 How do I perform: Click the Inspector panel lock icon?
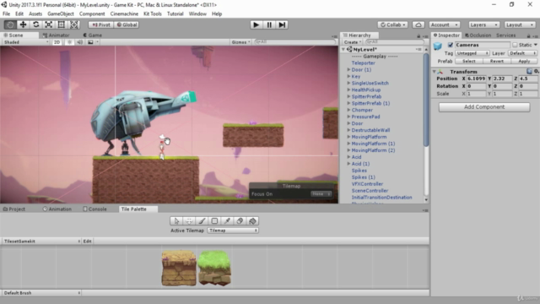[x=529, y=35]
